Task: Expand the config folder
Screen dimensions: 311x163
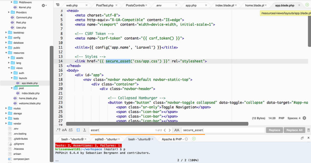Action: coord(6,37)
